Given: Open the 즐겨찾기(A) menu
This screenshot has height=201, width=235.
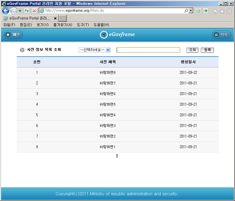Looking at the screenshot, I should 63,25.
